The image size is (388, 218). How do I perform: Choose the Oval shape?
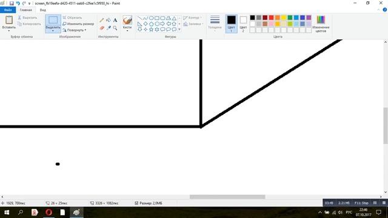(151, 18)
